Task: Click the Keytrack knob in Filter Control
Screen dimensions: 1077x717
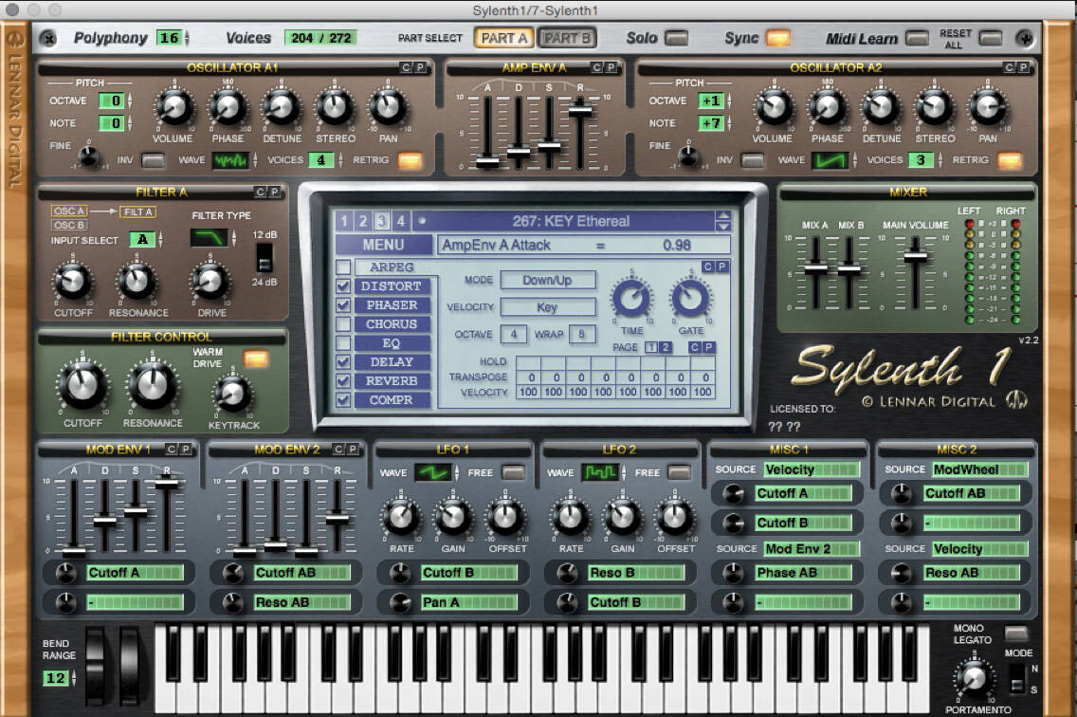Action: pos(233,394)
